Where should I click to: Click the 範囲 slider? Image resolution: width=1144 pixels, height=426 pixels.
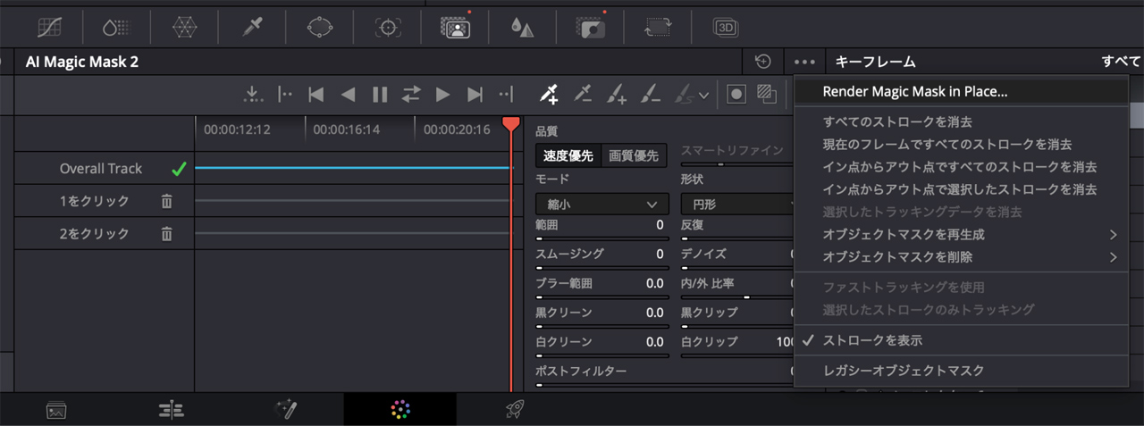point(601,238)
